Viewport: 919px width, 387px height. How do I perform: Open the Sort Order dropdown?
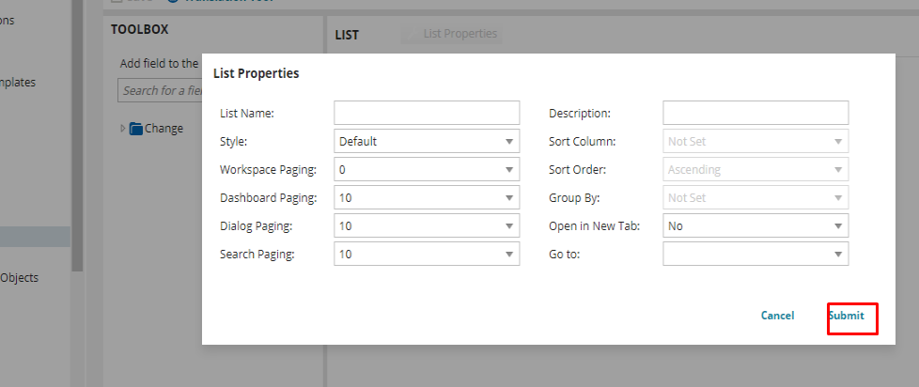coord(755,170)
